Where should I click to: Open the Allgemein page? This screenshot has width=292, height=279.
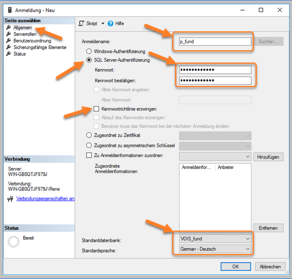23,28
